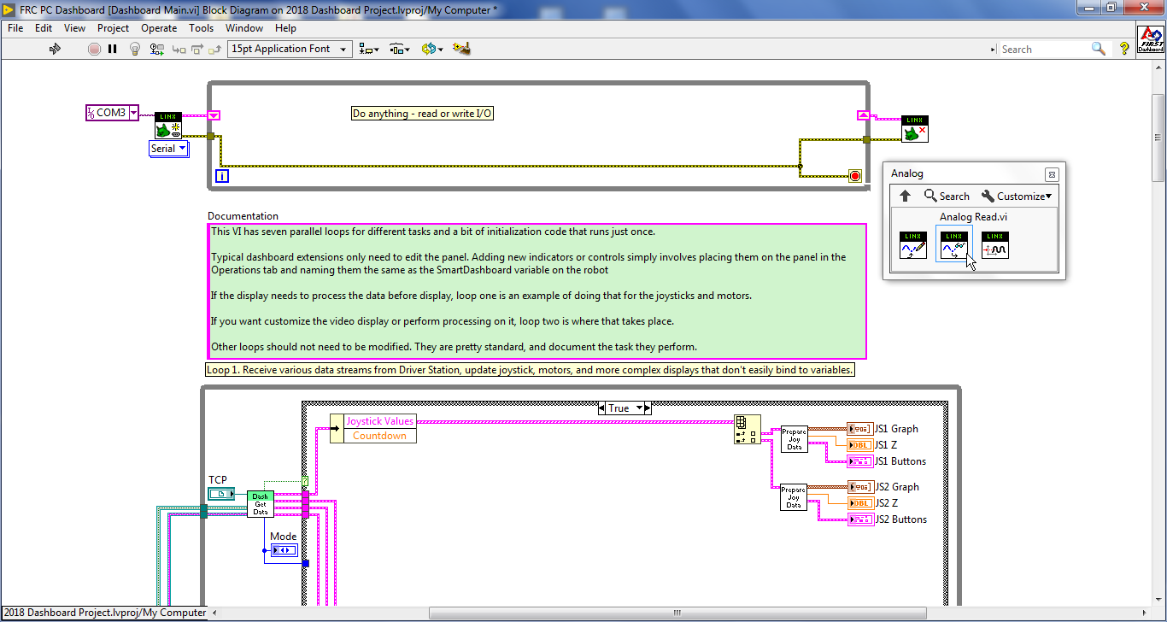Open the Edit menu
This screenshot has width=1167, height=622.
click(x=44, y=27)
